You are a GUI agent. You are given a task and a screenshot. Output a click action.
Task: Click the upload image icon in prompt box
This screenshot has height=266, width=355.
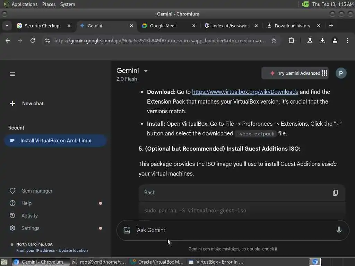click(127, 230)
